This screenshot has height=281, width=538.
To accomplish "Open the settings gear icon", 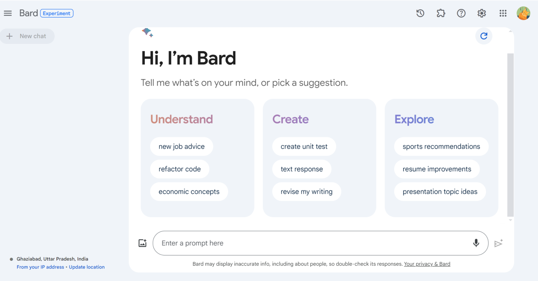I will coord(482,13).
